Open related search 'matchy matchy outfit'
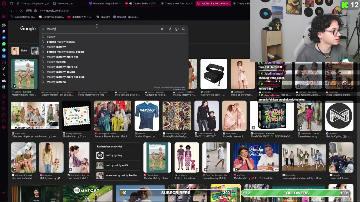360x202 pixels. coord(117,165)
